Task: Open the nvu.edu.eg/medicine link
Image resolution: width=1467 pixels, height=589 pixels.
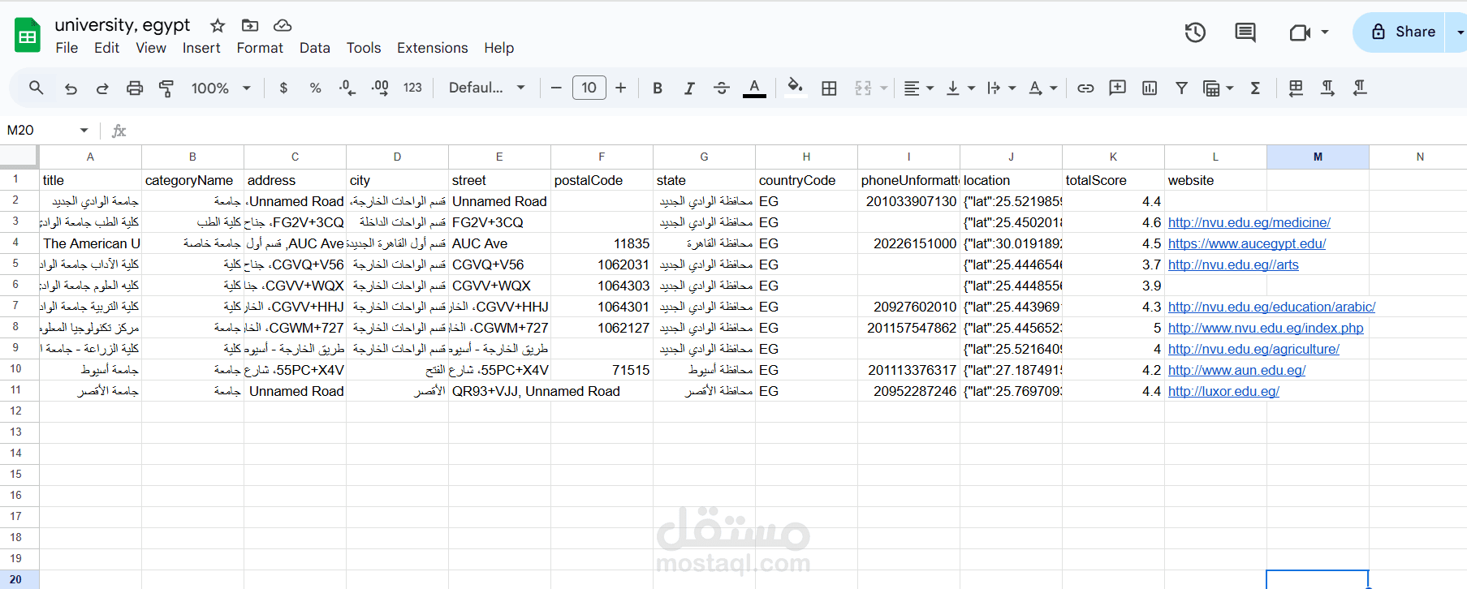Action: [1249, 222]
